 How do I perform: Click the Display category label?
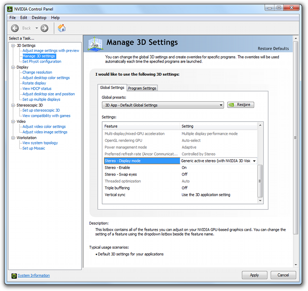(x=22, y=67)
